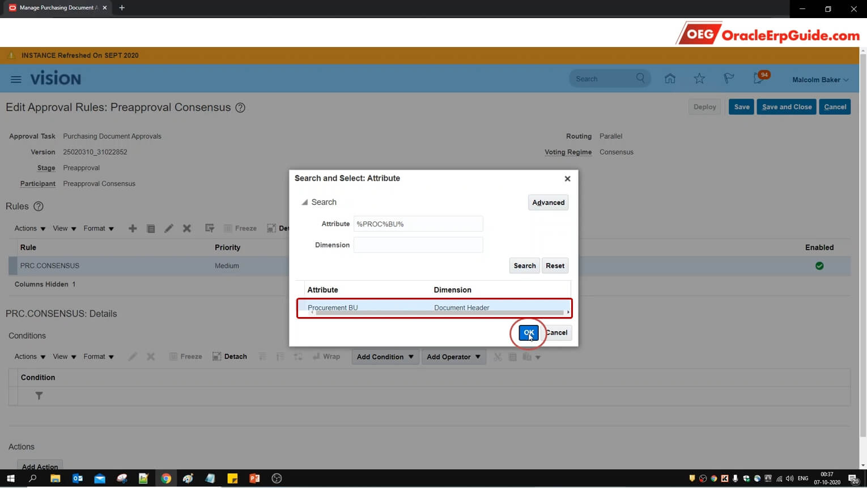Click the Dimension input field

[418, 245]
